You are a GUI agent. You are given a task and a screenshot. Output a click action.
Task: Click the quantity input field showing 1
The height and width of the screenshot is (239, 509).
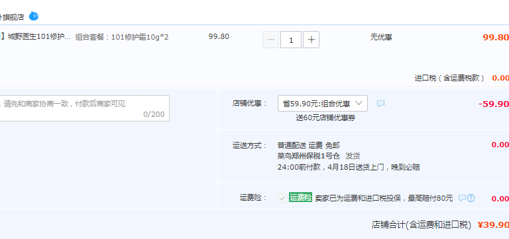click(291, 40)
